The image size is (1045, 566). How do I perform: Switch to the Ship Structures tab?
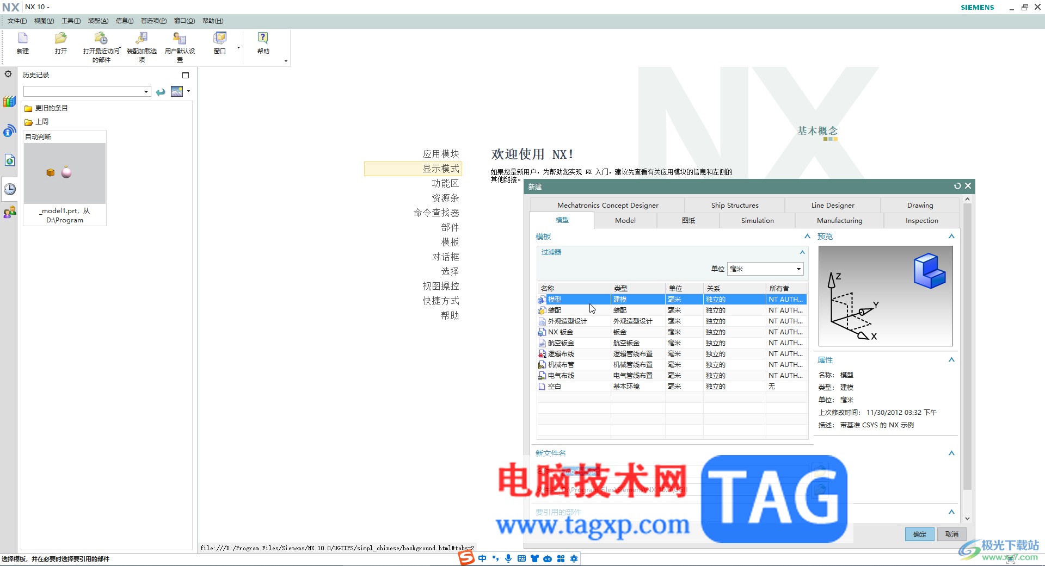pyautogui.click(x=735, y=205)
